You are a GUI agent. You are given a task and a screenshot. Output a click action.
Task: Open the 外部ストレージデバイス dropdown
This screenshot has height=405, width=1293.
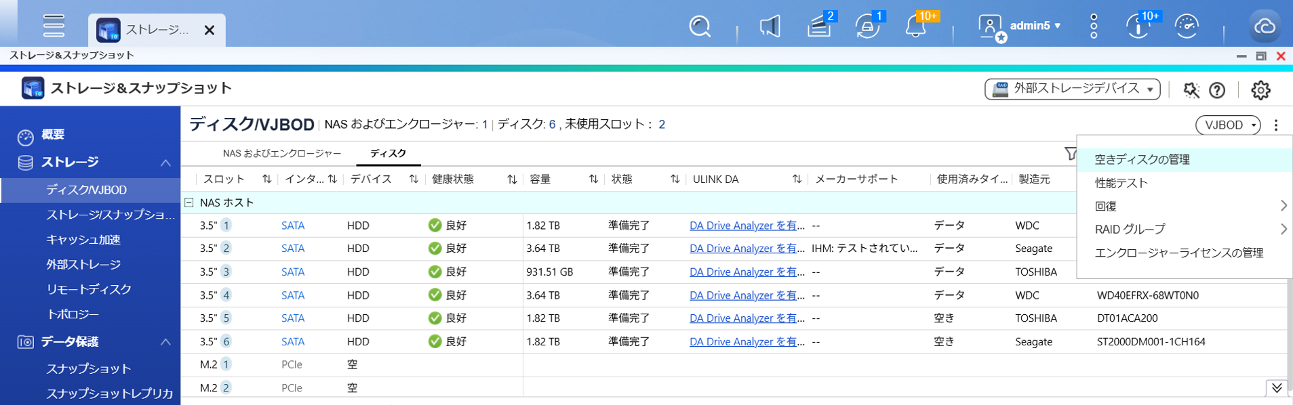click(x=1072, y=89)
